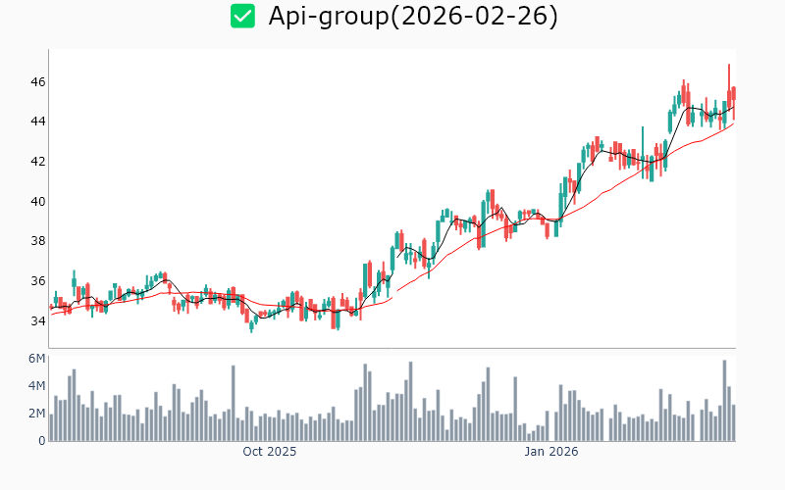Click the 42 price axis label
785x490 pixels.
[x=37, y=161]
